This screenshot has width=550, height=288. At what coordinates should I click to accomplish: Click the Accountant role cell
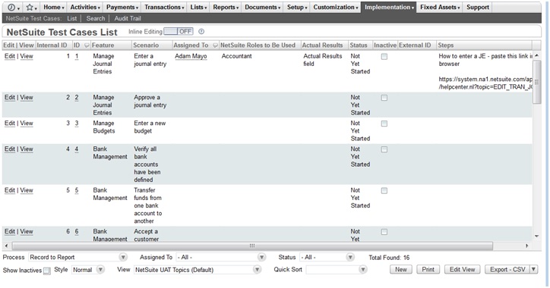237,56
